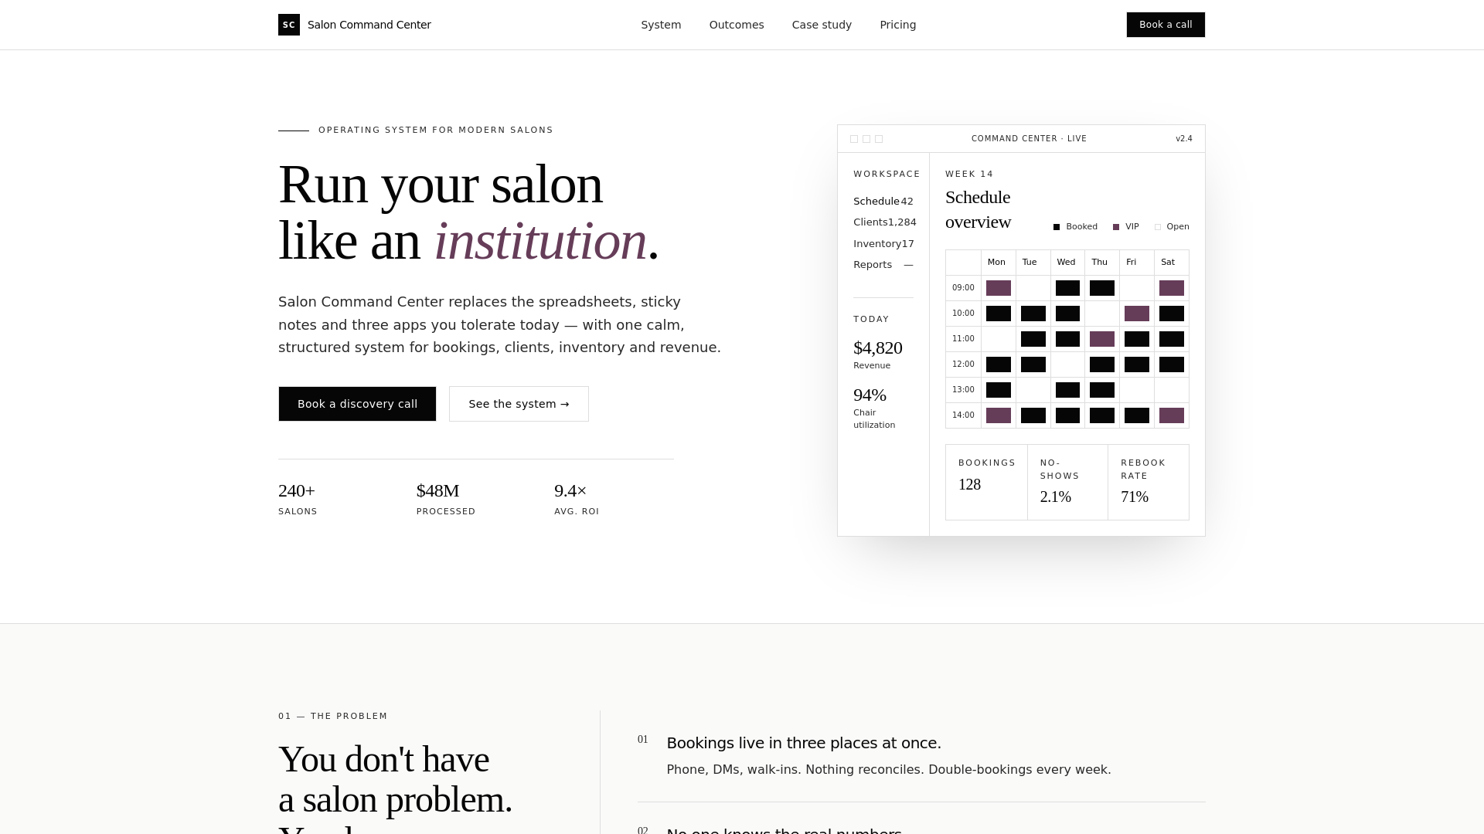Click the Tue column header

pyautogui.click(x=1033, y=263)
